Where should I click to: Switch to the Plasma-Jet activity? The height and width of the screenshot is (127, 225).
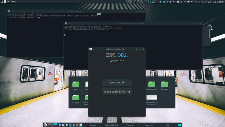coord(149,125)
